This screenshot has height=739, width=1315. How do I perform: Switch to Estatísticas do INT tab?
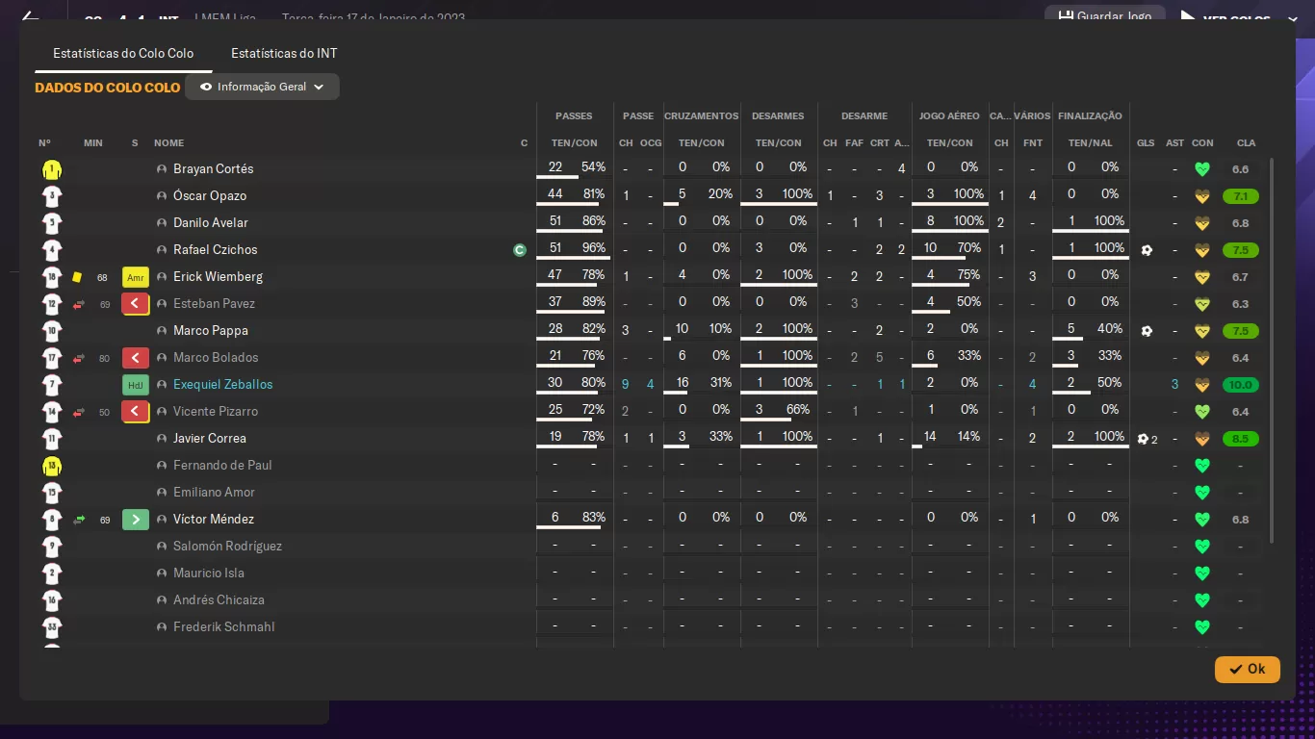[x=284, y=53]
